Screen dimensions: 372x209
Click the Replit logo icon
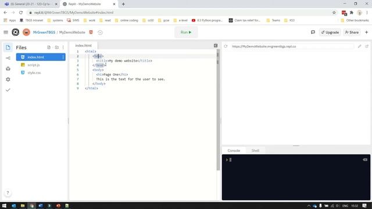pos(16,33)
